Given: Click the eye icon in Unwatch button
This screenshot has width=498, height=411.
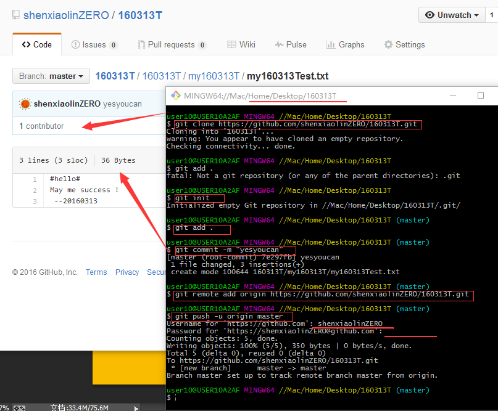Looking at the screenshot, I should click(430, 15).
